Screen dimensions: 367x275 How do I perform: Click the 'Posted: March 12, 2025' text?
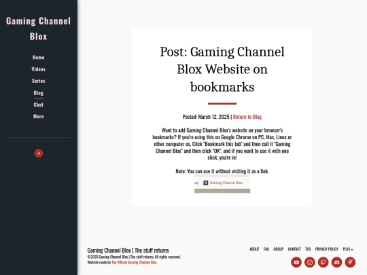point(206,117)
